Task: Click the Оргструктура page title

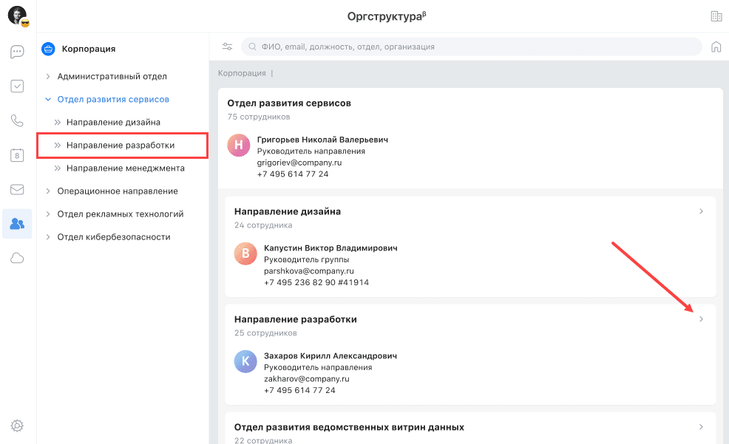Action: click(x=387, y=16)
